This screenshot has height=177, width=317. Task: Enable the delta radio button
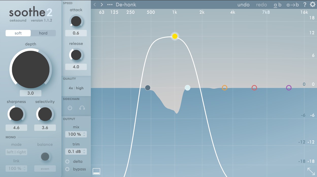68,162
